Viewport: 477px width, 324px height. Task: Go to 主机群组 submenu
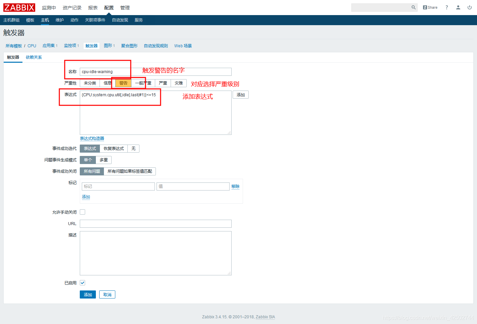pos(11,20)
